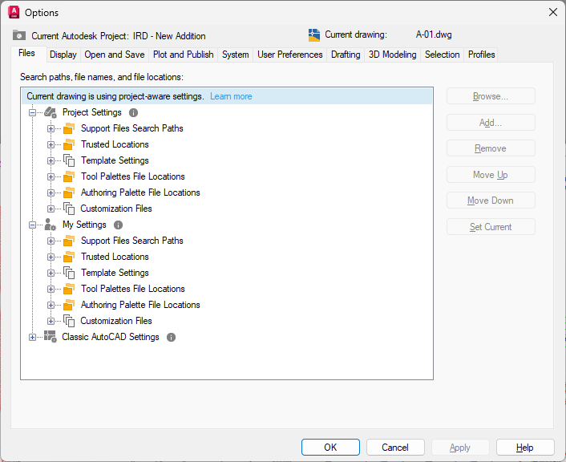Click the Classic AutoCAD Settings icon

tap(51, 337)
